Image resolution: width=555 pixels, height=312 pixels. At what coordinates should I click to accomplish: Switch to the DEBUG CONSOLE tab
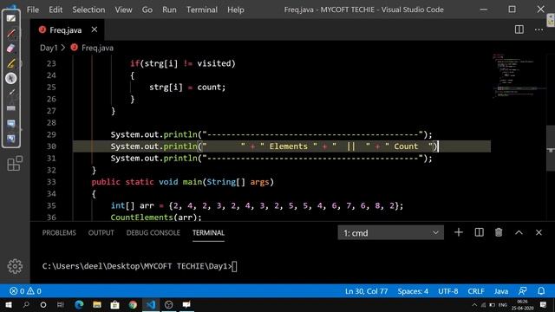153,233
